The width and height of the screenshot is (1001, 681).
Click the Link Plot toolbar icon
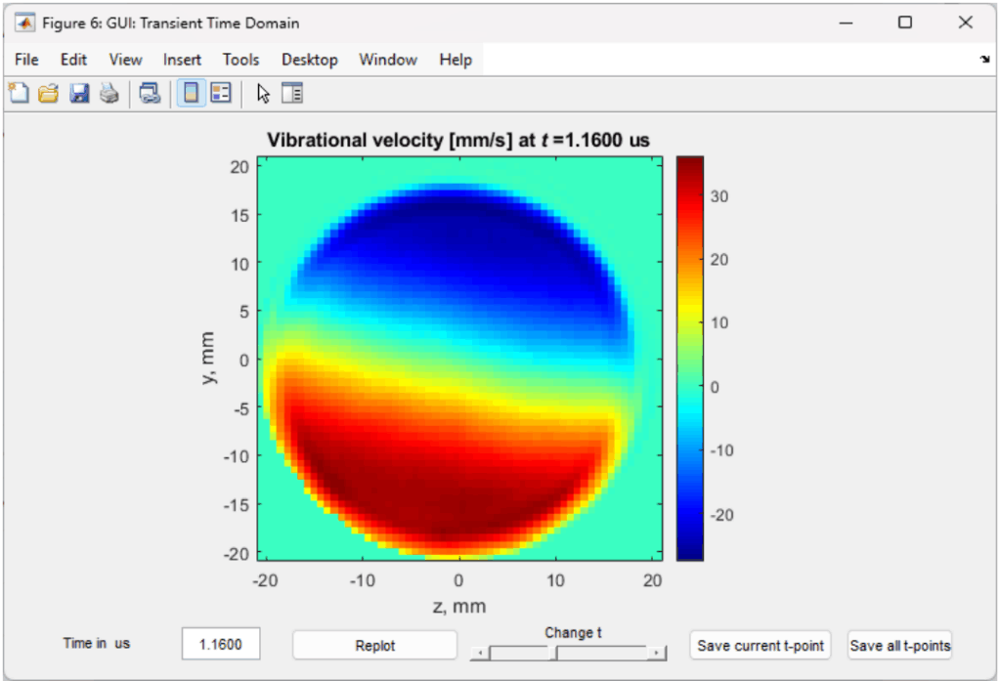pos(150,93)
